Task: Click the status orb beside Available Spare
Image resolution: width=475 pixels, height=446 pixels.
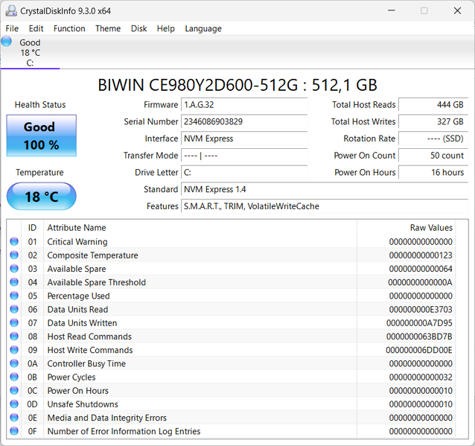Action: 14,269
